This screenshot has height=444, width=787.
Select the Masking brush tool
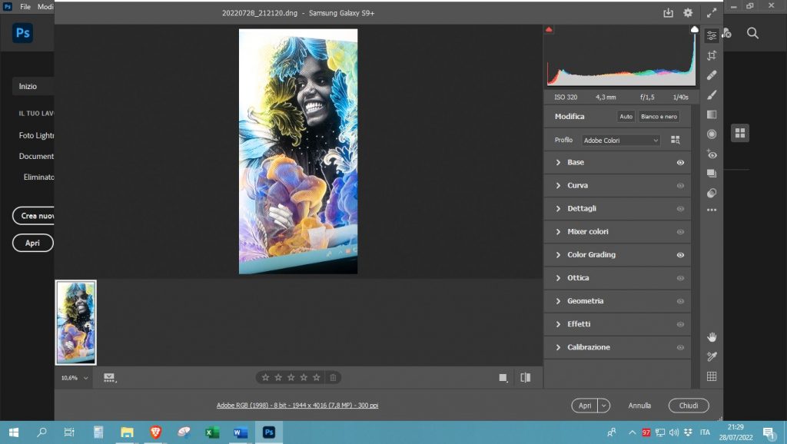pos(712,94)
